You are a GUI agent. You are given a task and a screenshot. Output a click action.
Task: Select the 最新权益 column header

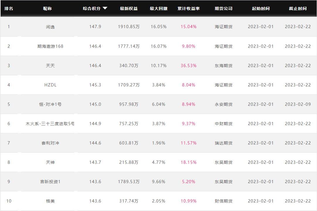click(129, 8)
